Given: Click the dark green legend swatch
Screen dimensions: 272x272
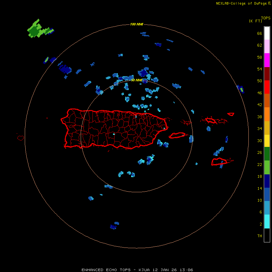Looking at the screenshot, I should coord(267,154).
